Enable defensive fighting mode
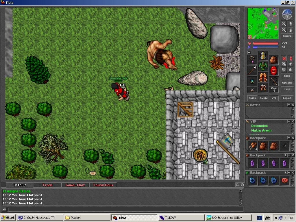The width and height of the screenshot is (296, 222). coord(284,70)
